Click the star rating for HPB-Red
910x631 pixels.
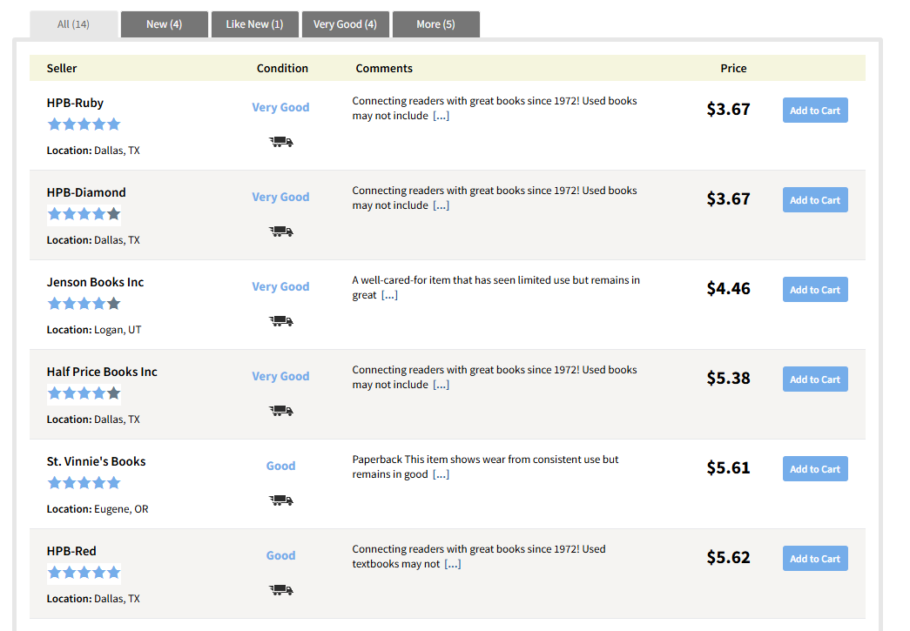tap(84, 573)
